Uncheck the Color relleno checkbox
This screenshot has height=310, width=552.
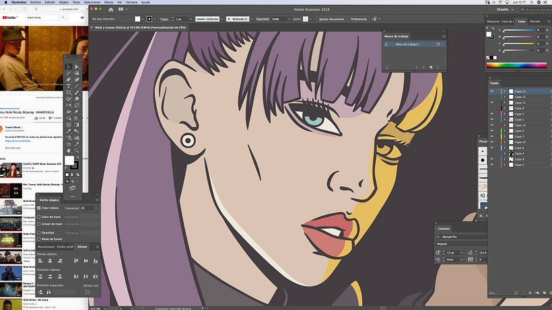(x=39, y=208)
